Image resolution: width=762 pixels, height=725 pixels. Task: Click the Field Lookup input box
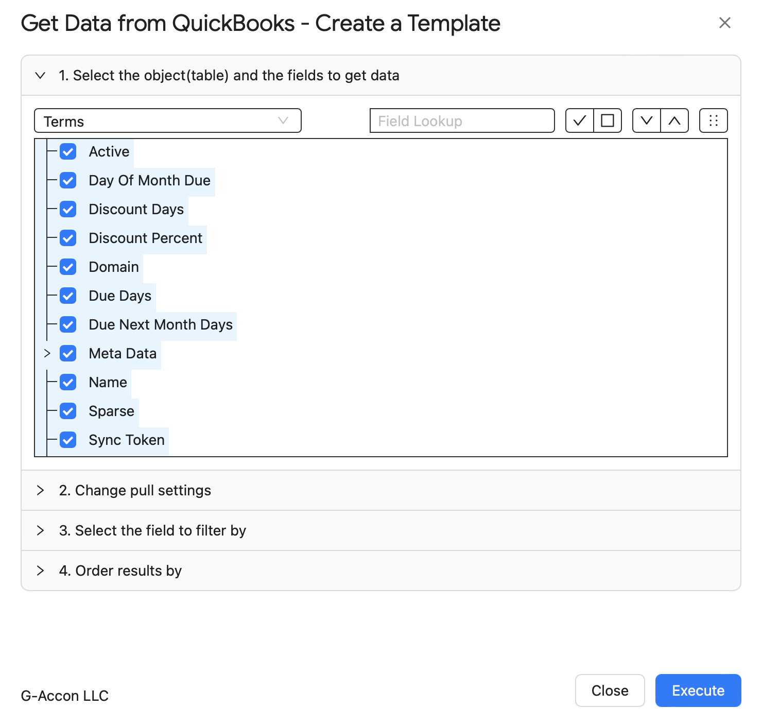pyautogui.click(x=462, y=120)
